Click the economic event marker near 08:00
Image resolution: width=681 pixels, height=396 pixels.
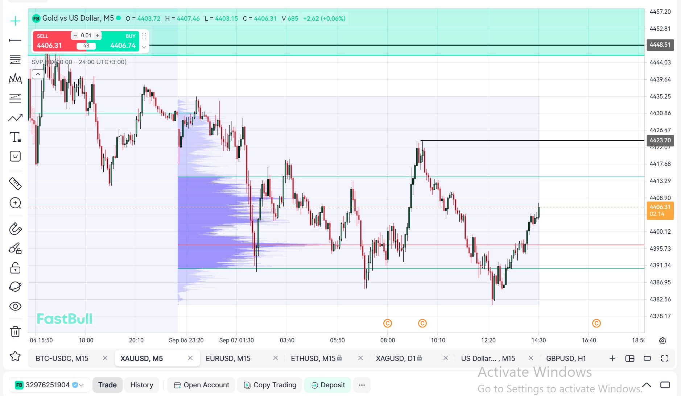point(388,323)
